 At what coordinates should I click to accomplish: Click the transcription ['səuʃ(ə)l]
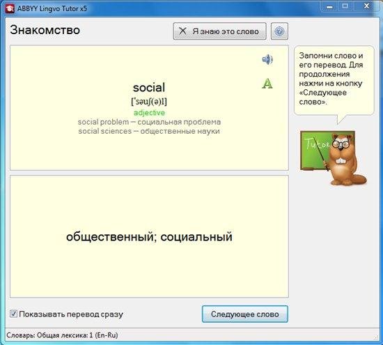[x=149, y=102]
